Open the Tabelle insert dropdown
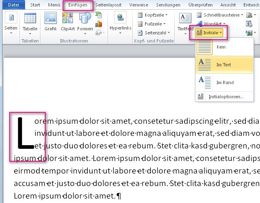 pyautogui.click(x=30, y=24)
